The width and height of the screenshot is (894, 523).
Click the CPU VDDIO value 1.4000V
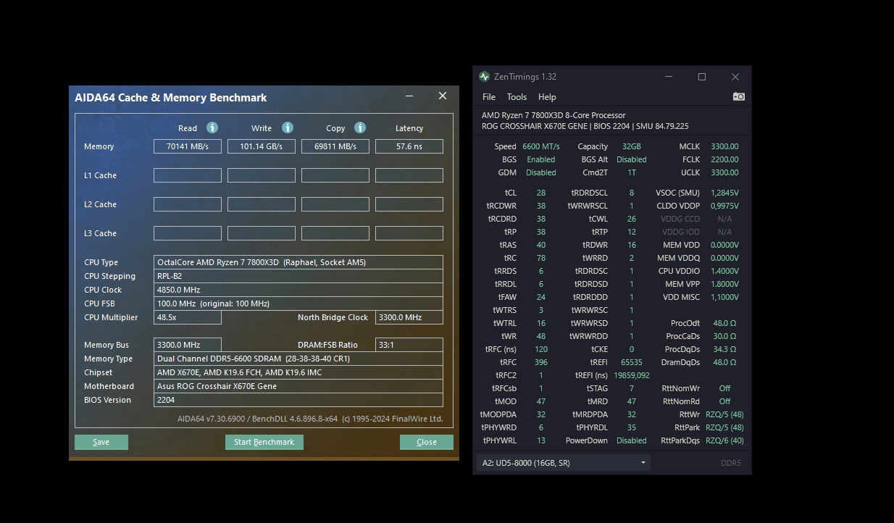pos(724,271)
